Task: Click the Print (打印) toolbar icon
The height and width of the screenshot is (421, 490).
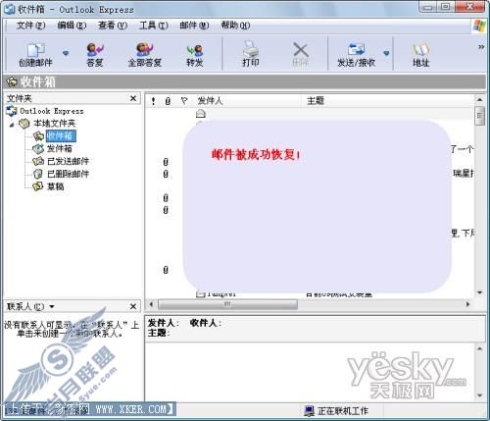Action: point(251,49)
